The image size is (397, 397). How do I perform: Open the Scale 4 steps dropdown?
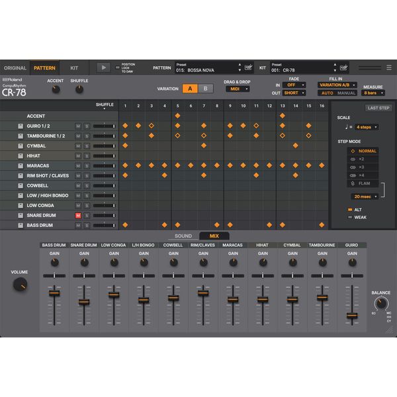click(x=367, y=127)
